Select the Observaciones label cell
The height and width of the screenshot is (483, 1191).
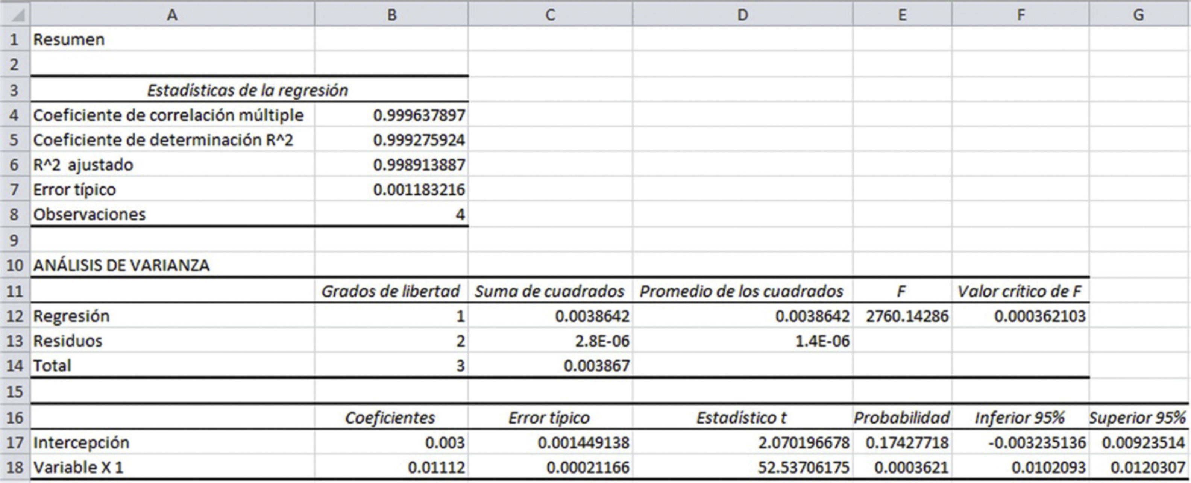click(x=90, y=215)
